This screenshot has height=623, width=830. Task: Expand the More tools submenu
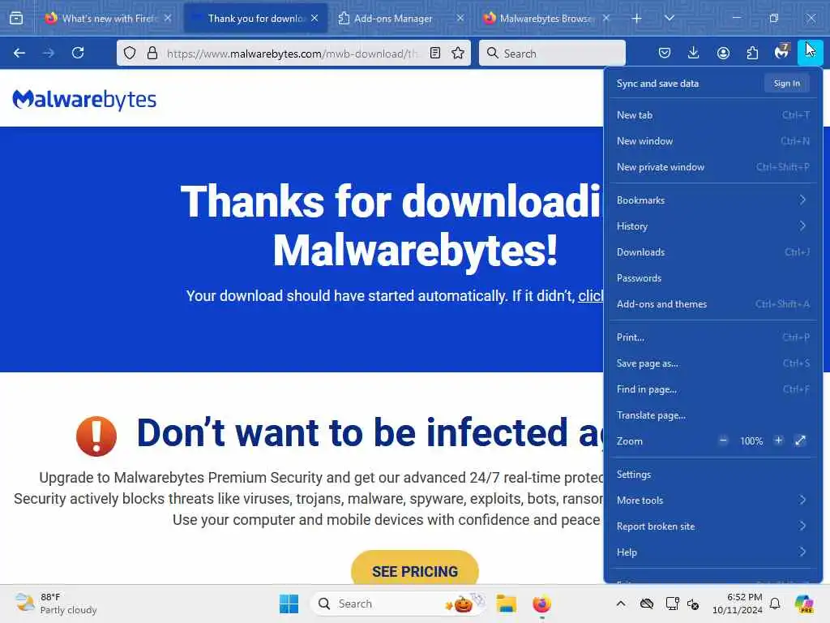coord(712,501)
